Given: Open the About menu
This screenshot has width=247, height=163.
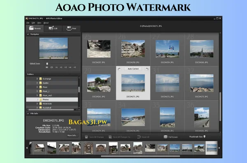Looking at the screenshot, I should (46, 23).
